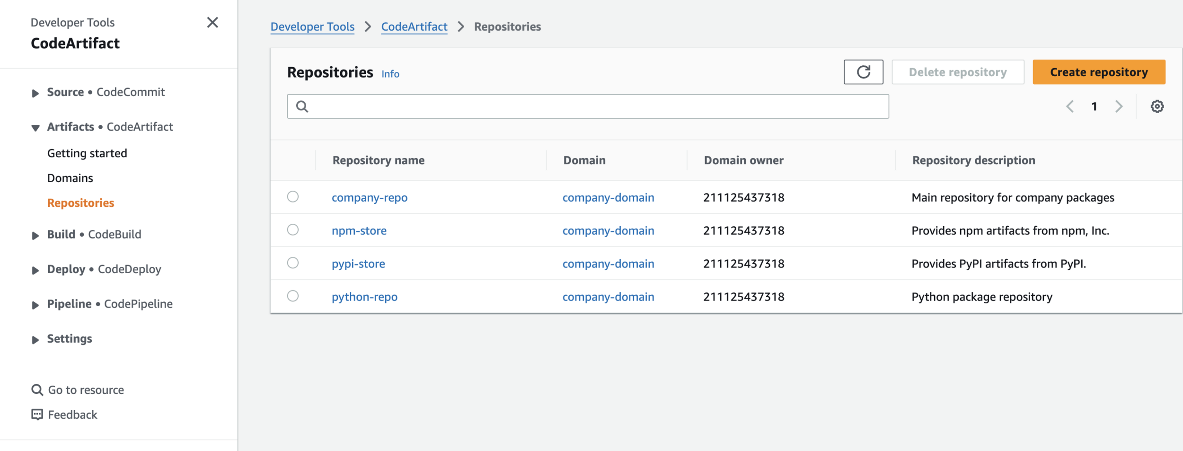
Task: Go to Developer Tools breadcrumb
Action: 312,27
